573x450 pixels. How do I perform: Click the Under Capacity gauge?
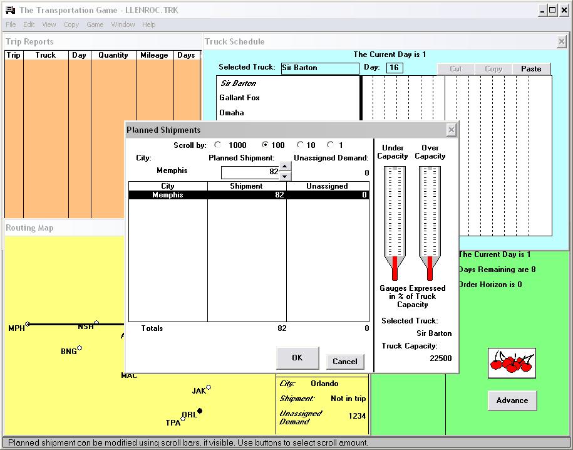[x=395, y=223]
